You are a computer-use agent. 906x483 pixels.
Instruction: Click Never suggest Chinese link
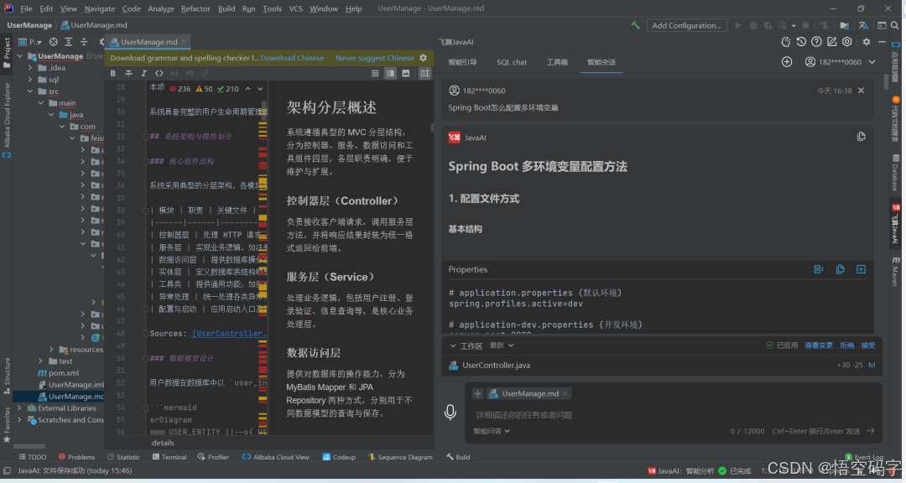(374, 58)
